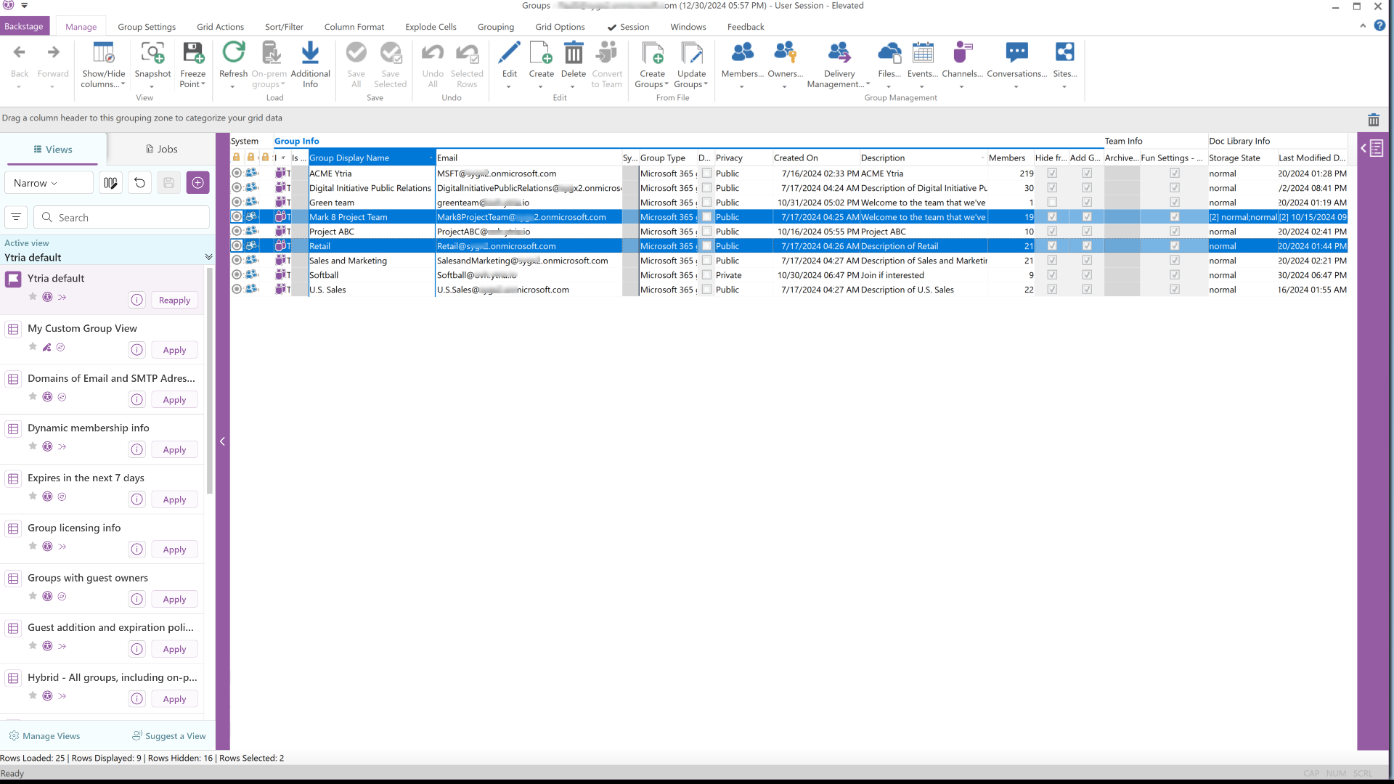The image size is (1394, 784).
Task: Click the Refresh icon in ribbon
Action: (233, 52)
